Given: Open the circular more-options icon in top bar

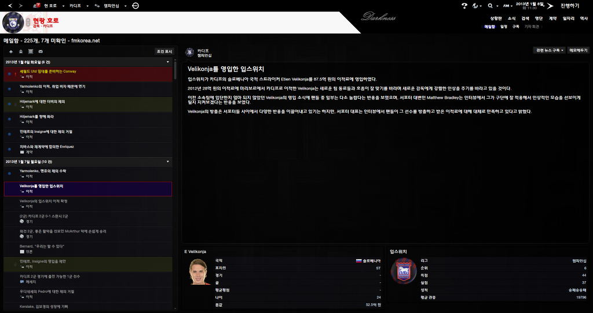Looking at the screenshot, I should [136, 6].
